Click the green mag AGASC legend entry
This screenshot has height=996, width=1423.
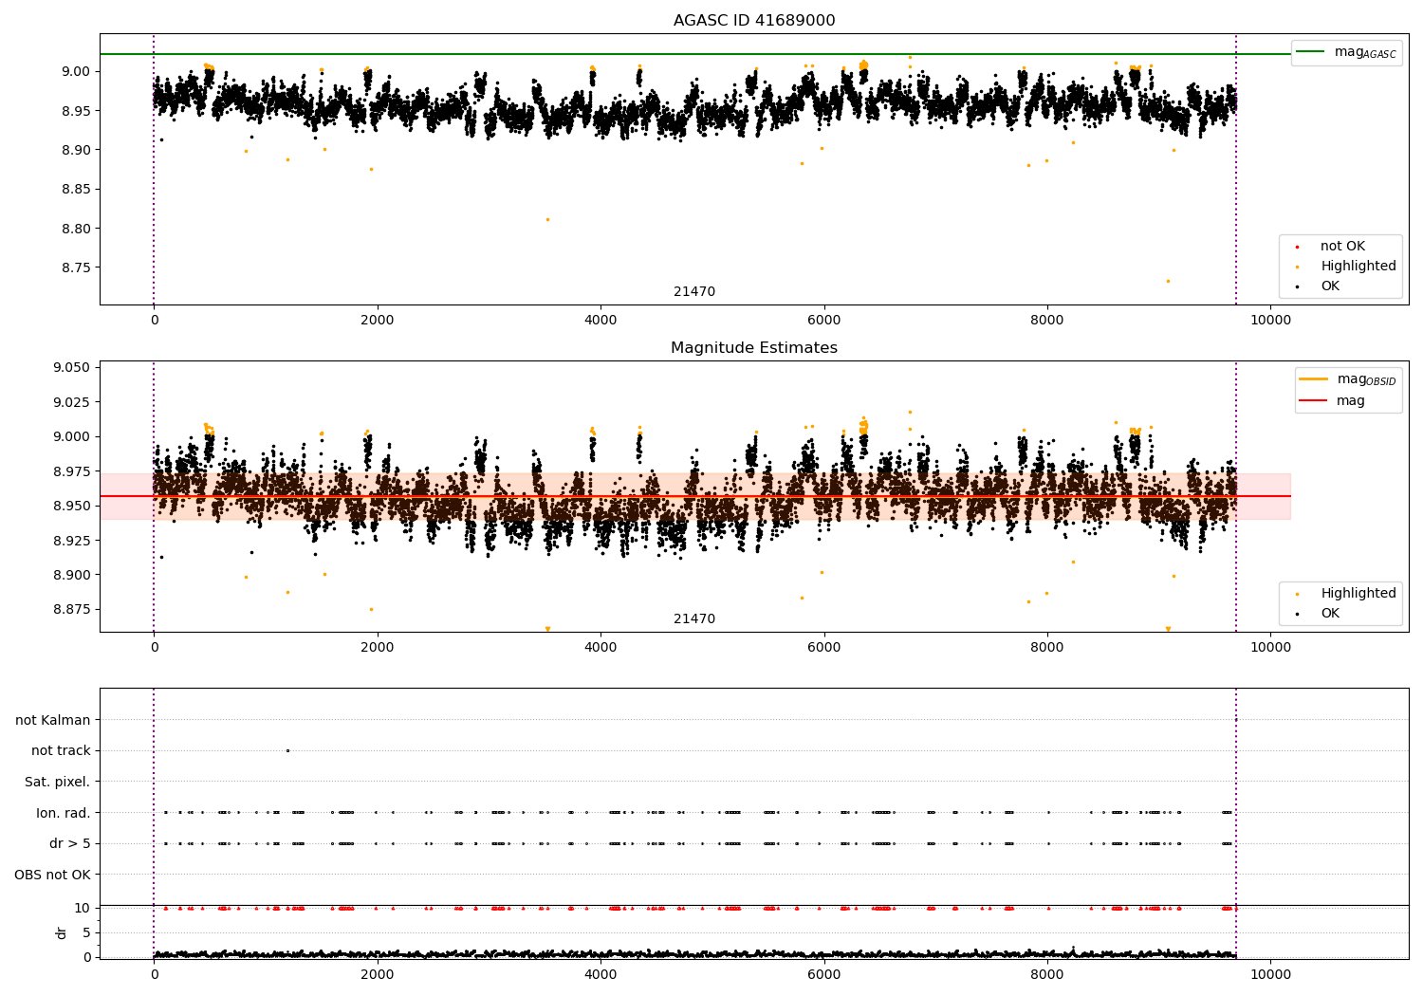coord(1347,52)
